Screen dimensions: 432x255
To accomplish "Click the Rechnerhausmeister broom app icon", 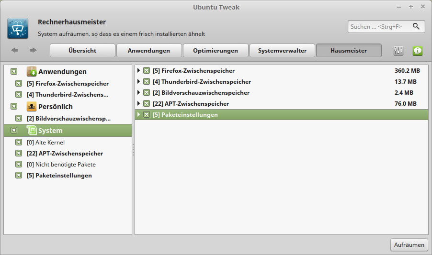I will (18, 28).
